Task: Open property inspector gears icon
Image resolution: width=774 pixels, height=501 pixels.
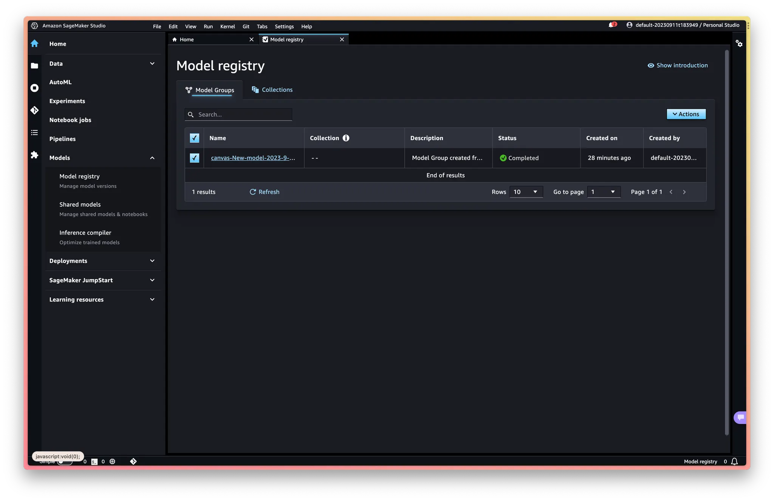Action: click(x=739, y=43)
